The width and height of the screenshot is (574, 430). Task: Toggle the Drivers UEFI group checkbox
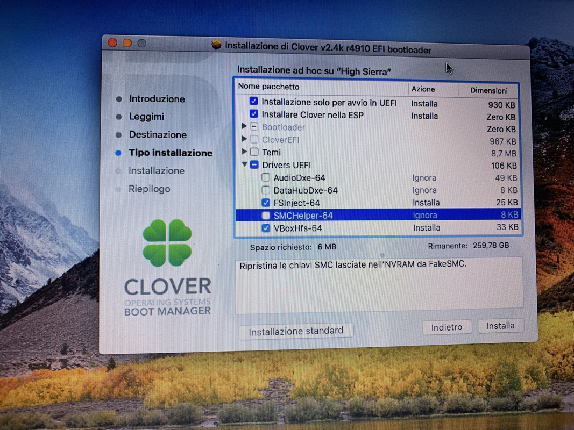point(254,164)
